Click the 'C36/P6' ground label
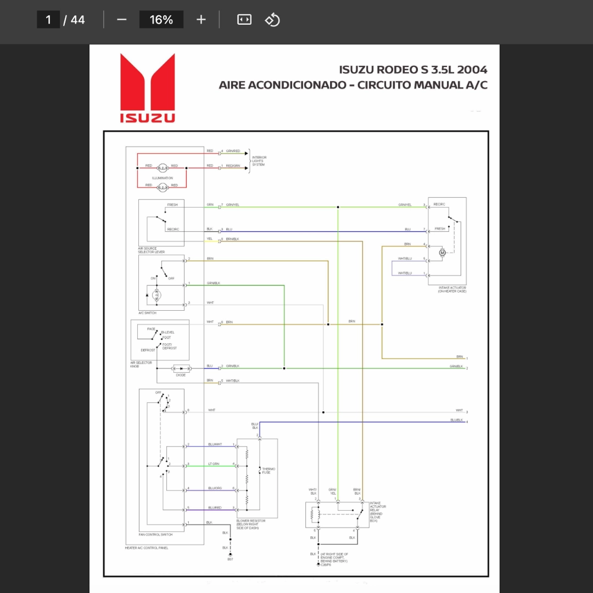Image resolution: width=593 pixels, height=593 pixels. [326, 565]
